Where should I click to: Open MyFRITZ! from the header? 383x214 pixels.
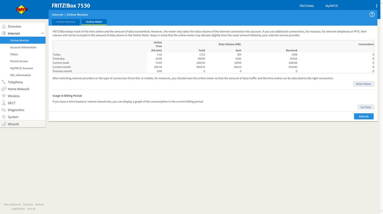pyautogui.click(x=332, y=6)
